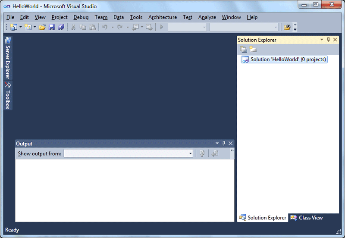Open the Solution Configurations combo box
This screenshot has height=238, width=345.
[187, 27]
